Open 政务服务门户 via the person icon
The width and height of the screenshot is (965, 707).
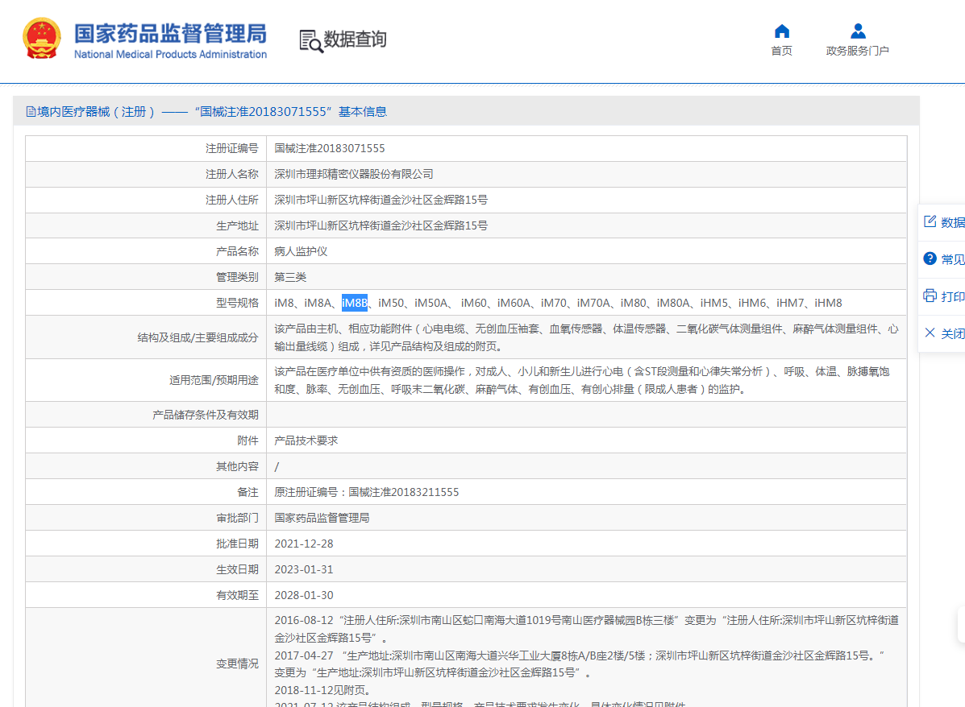pos(858,31)
